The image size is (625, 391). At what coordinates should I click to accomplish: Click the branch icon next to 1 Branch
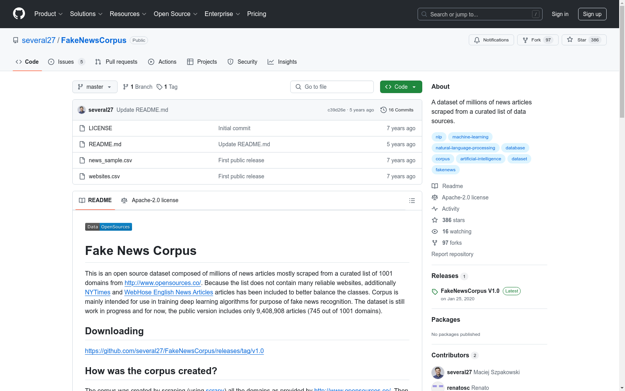coord(126,87)
